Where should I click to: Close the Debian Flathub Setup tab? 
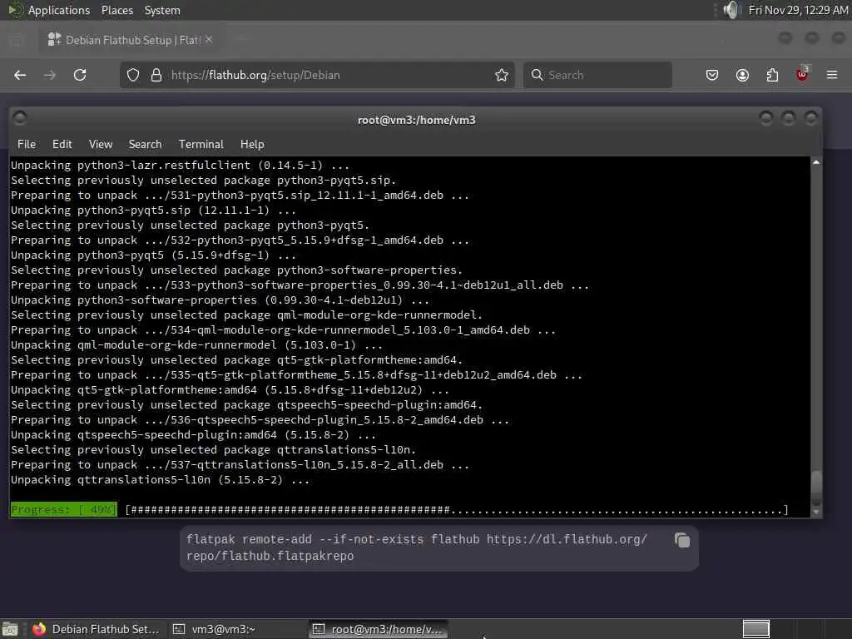[209, 40]
